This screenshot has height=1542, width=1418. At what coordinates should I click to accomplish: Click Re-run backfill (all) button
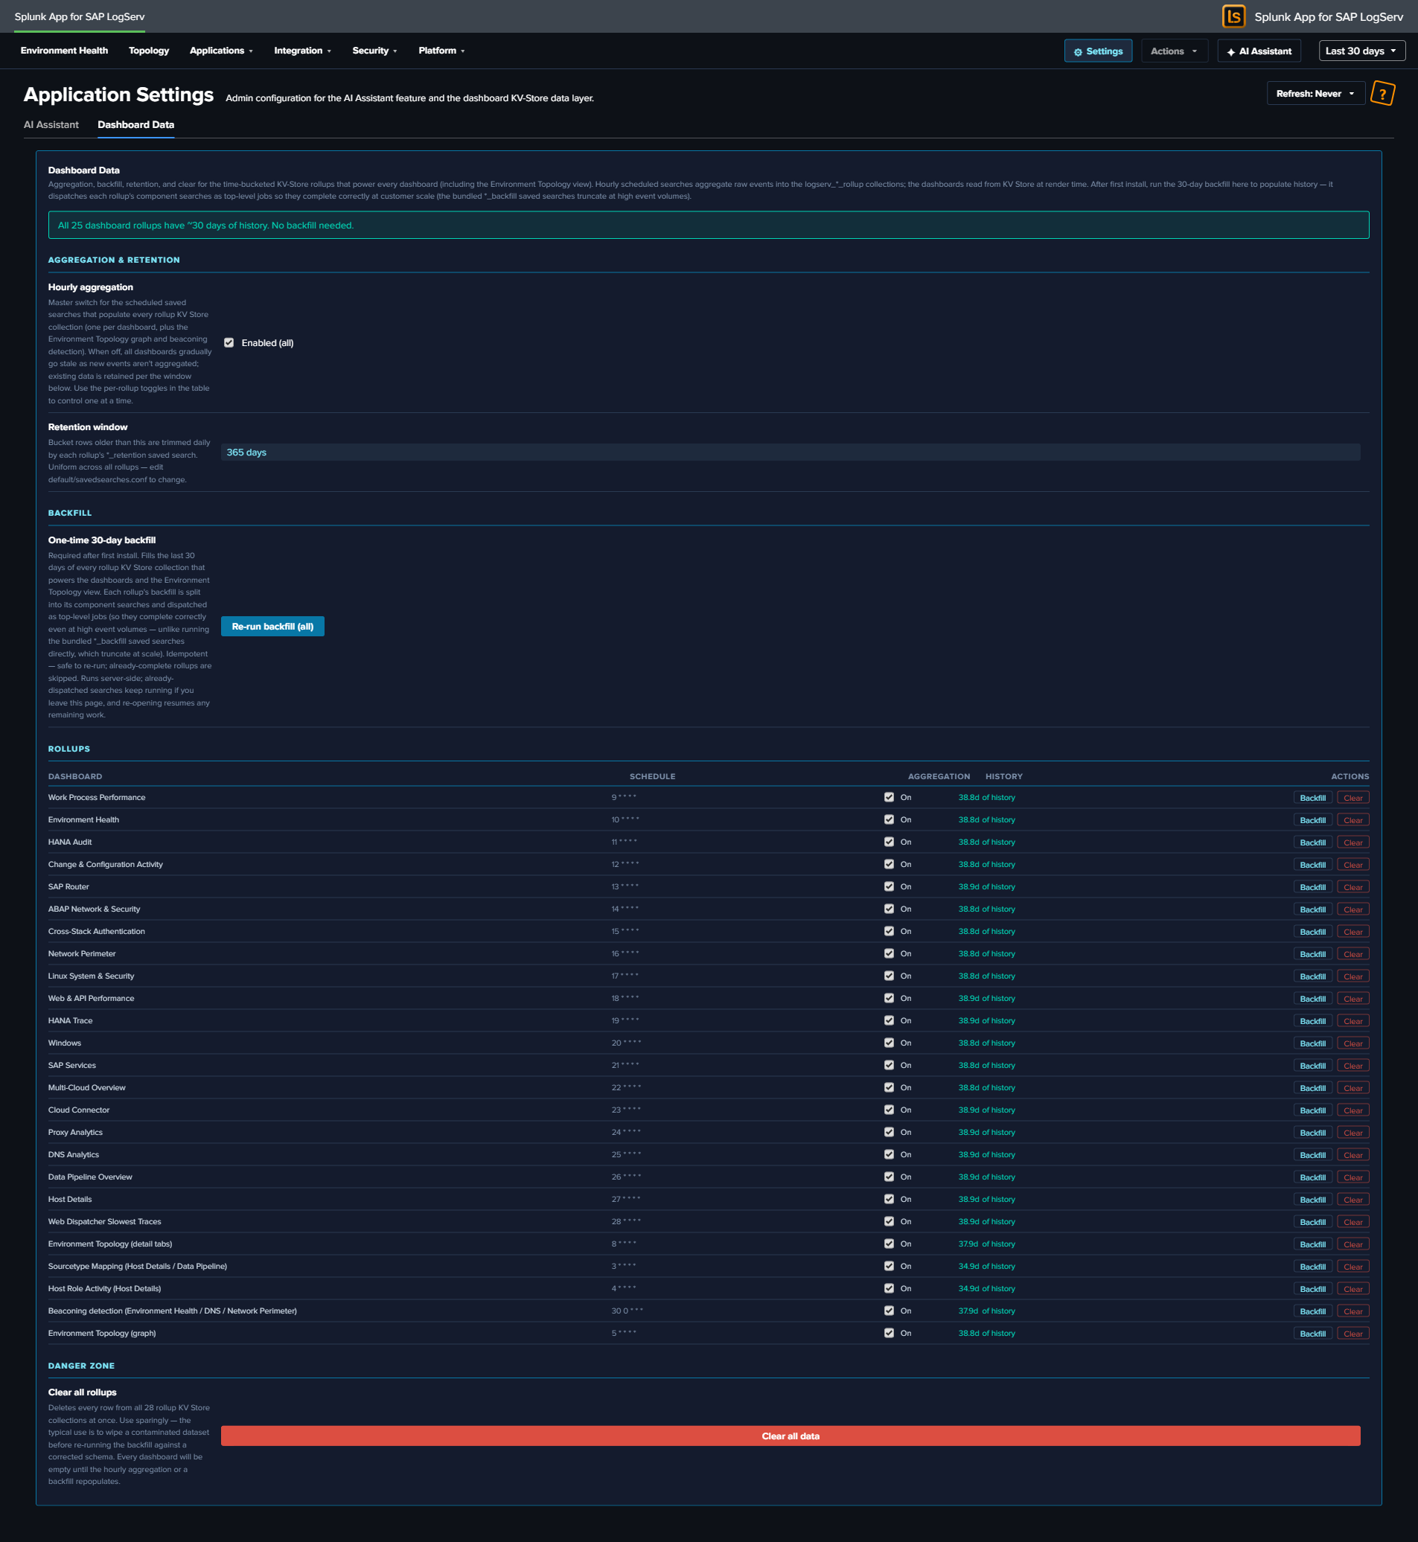click(x=272, y=626)
